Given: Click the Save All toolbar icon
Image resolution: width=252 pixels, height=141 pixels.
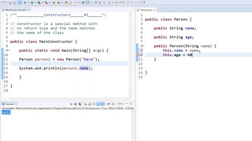Looking at the screenshot, I should 14,3.
